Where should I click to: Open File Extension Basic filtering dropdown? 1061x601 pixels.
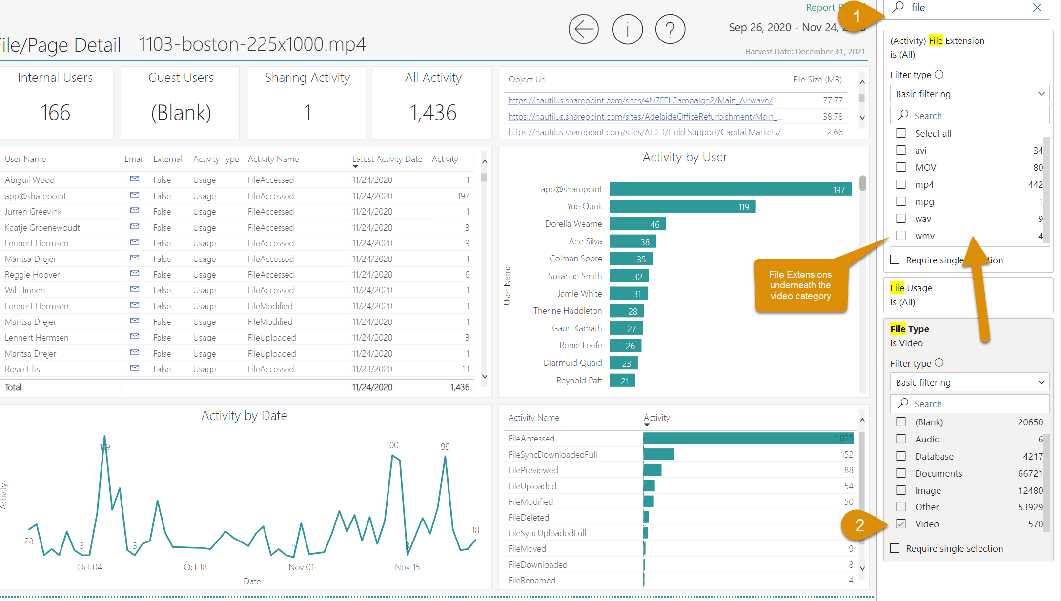[969, 94]
